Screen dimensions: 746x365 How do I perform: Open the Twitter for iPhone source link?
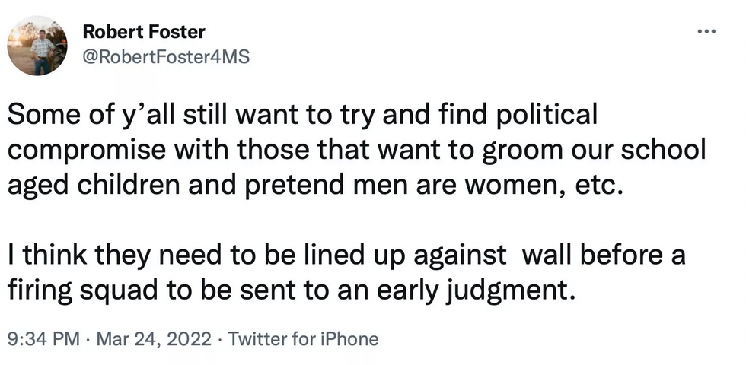(303, 338)
